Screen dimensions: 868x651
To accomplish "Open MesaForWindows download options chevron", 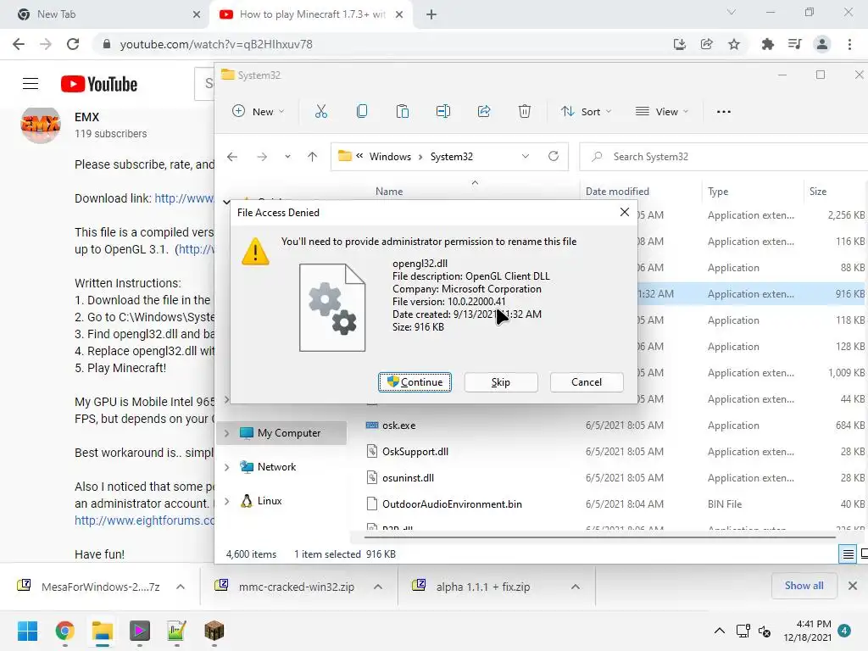I will click(181, 587).
